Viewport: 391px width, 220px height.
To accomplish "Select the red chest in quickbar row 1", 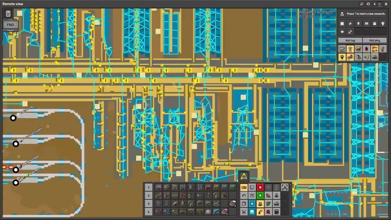I will tap(208, 187).
